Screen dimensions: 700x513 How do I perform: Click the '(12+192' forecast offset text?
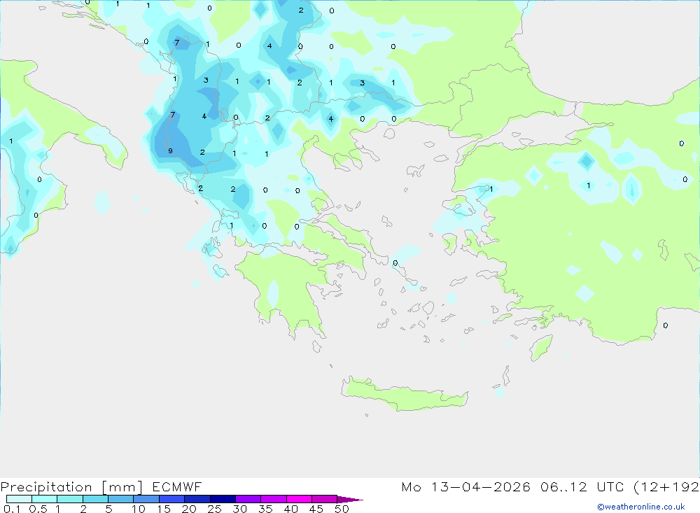click(x=666, y=486)
